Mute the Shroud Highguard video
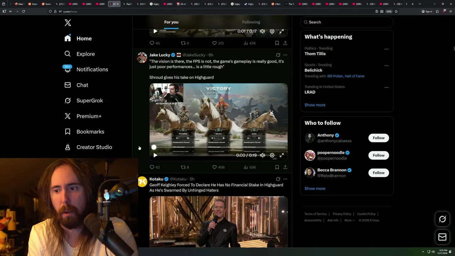The image size is (455, 256). (262, 155)
